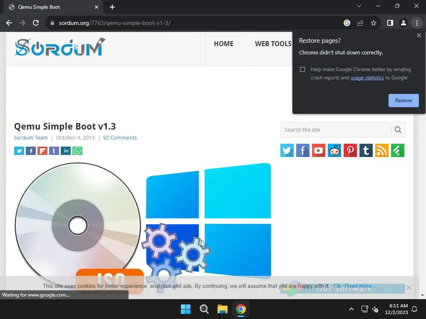
Task: Open the Chrome profile menu
Action: tap(404, 23)
